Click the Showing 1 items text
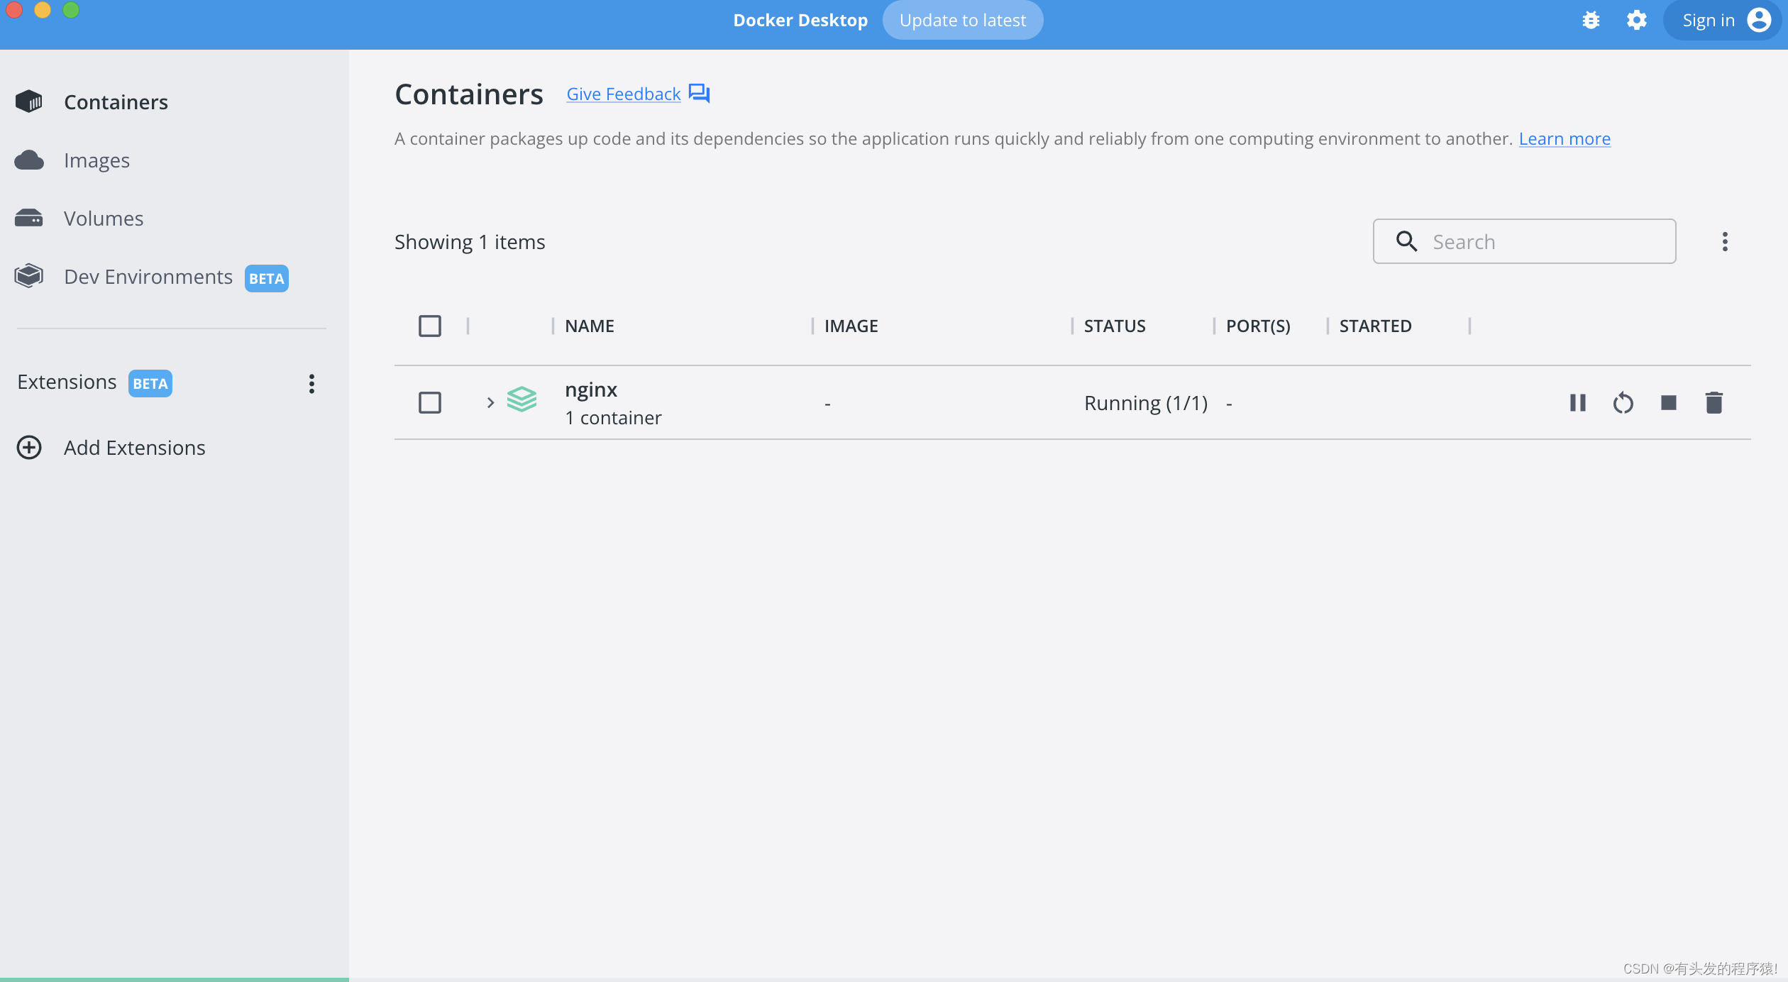The width and height of the screenshot is (1788, 982). tap(470, 242)
